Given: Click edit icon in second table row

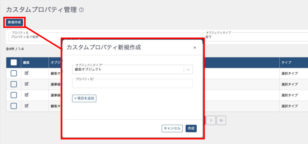Looking at the screenshot, I should 26,84.
